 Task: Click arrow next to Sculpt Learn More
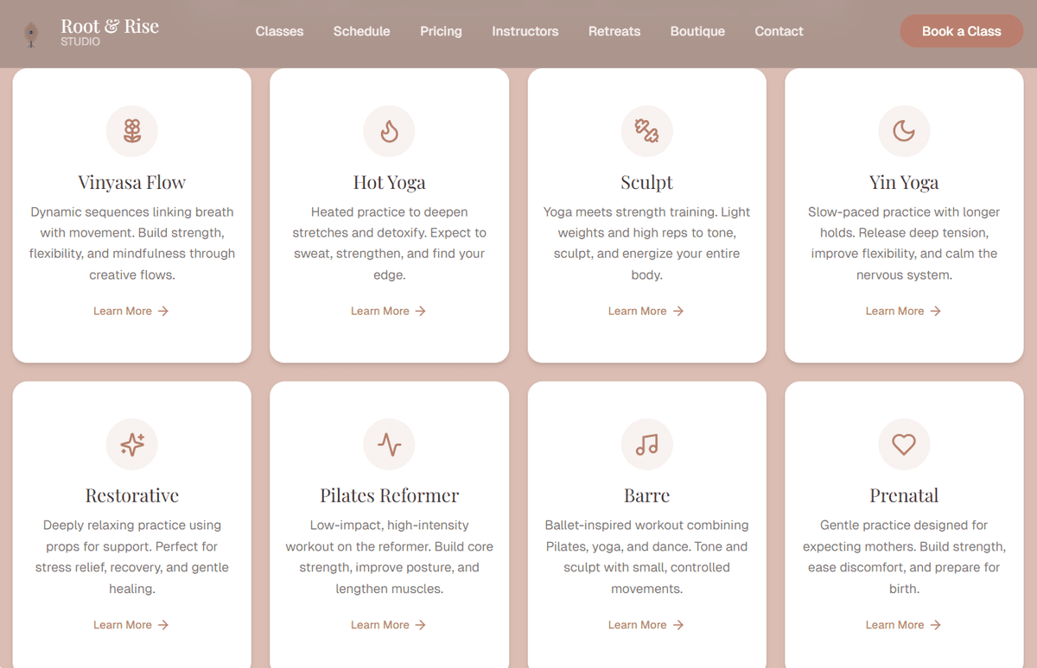tap(678, 312)
